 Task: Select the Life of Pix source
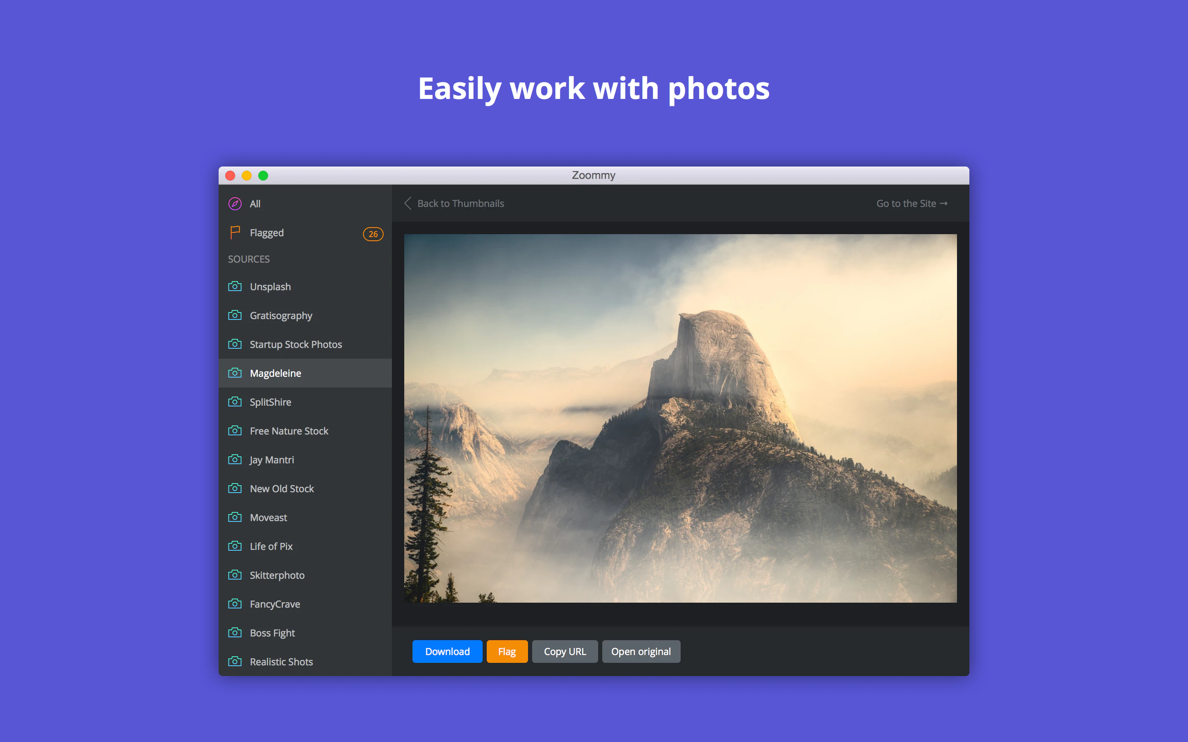pyautogui.click(x=271, y=546)
